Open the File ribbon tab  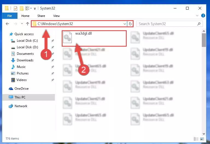[x=10, y=16]
